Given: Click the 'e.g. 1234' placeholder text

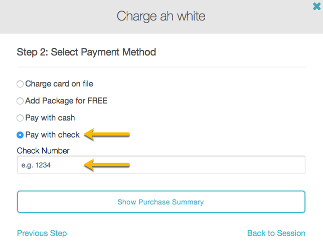Looking at the screenshot, I should (36, 165).
